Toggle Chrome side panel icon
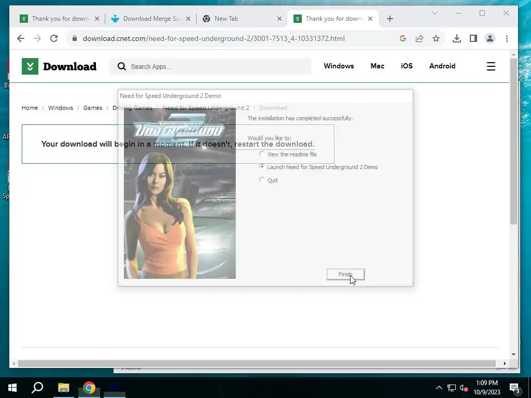Image resolution: width=531 pixels, height=398 pixels. (473, 38)
